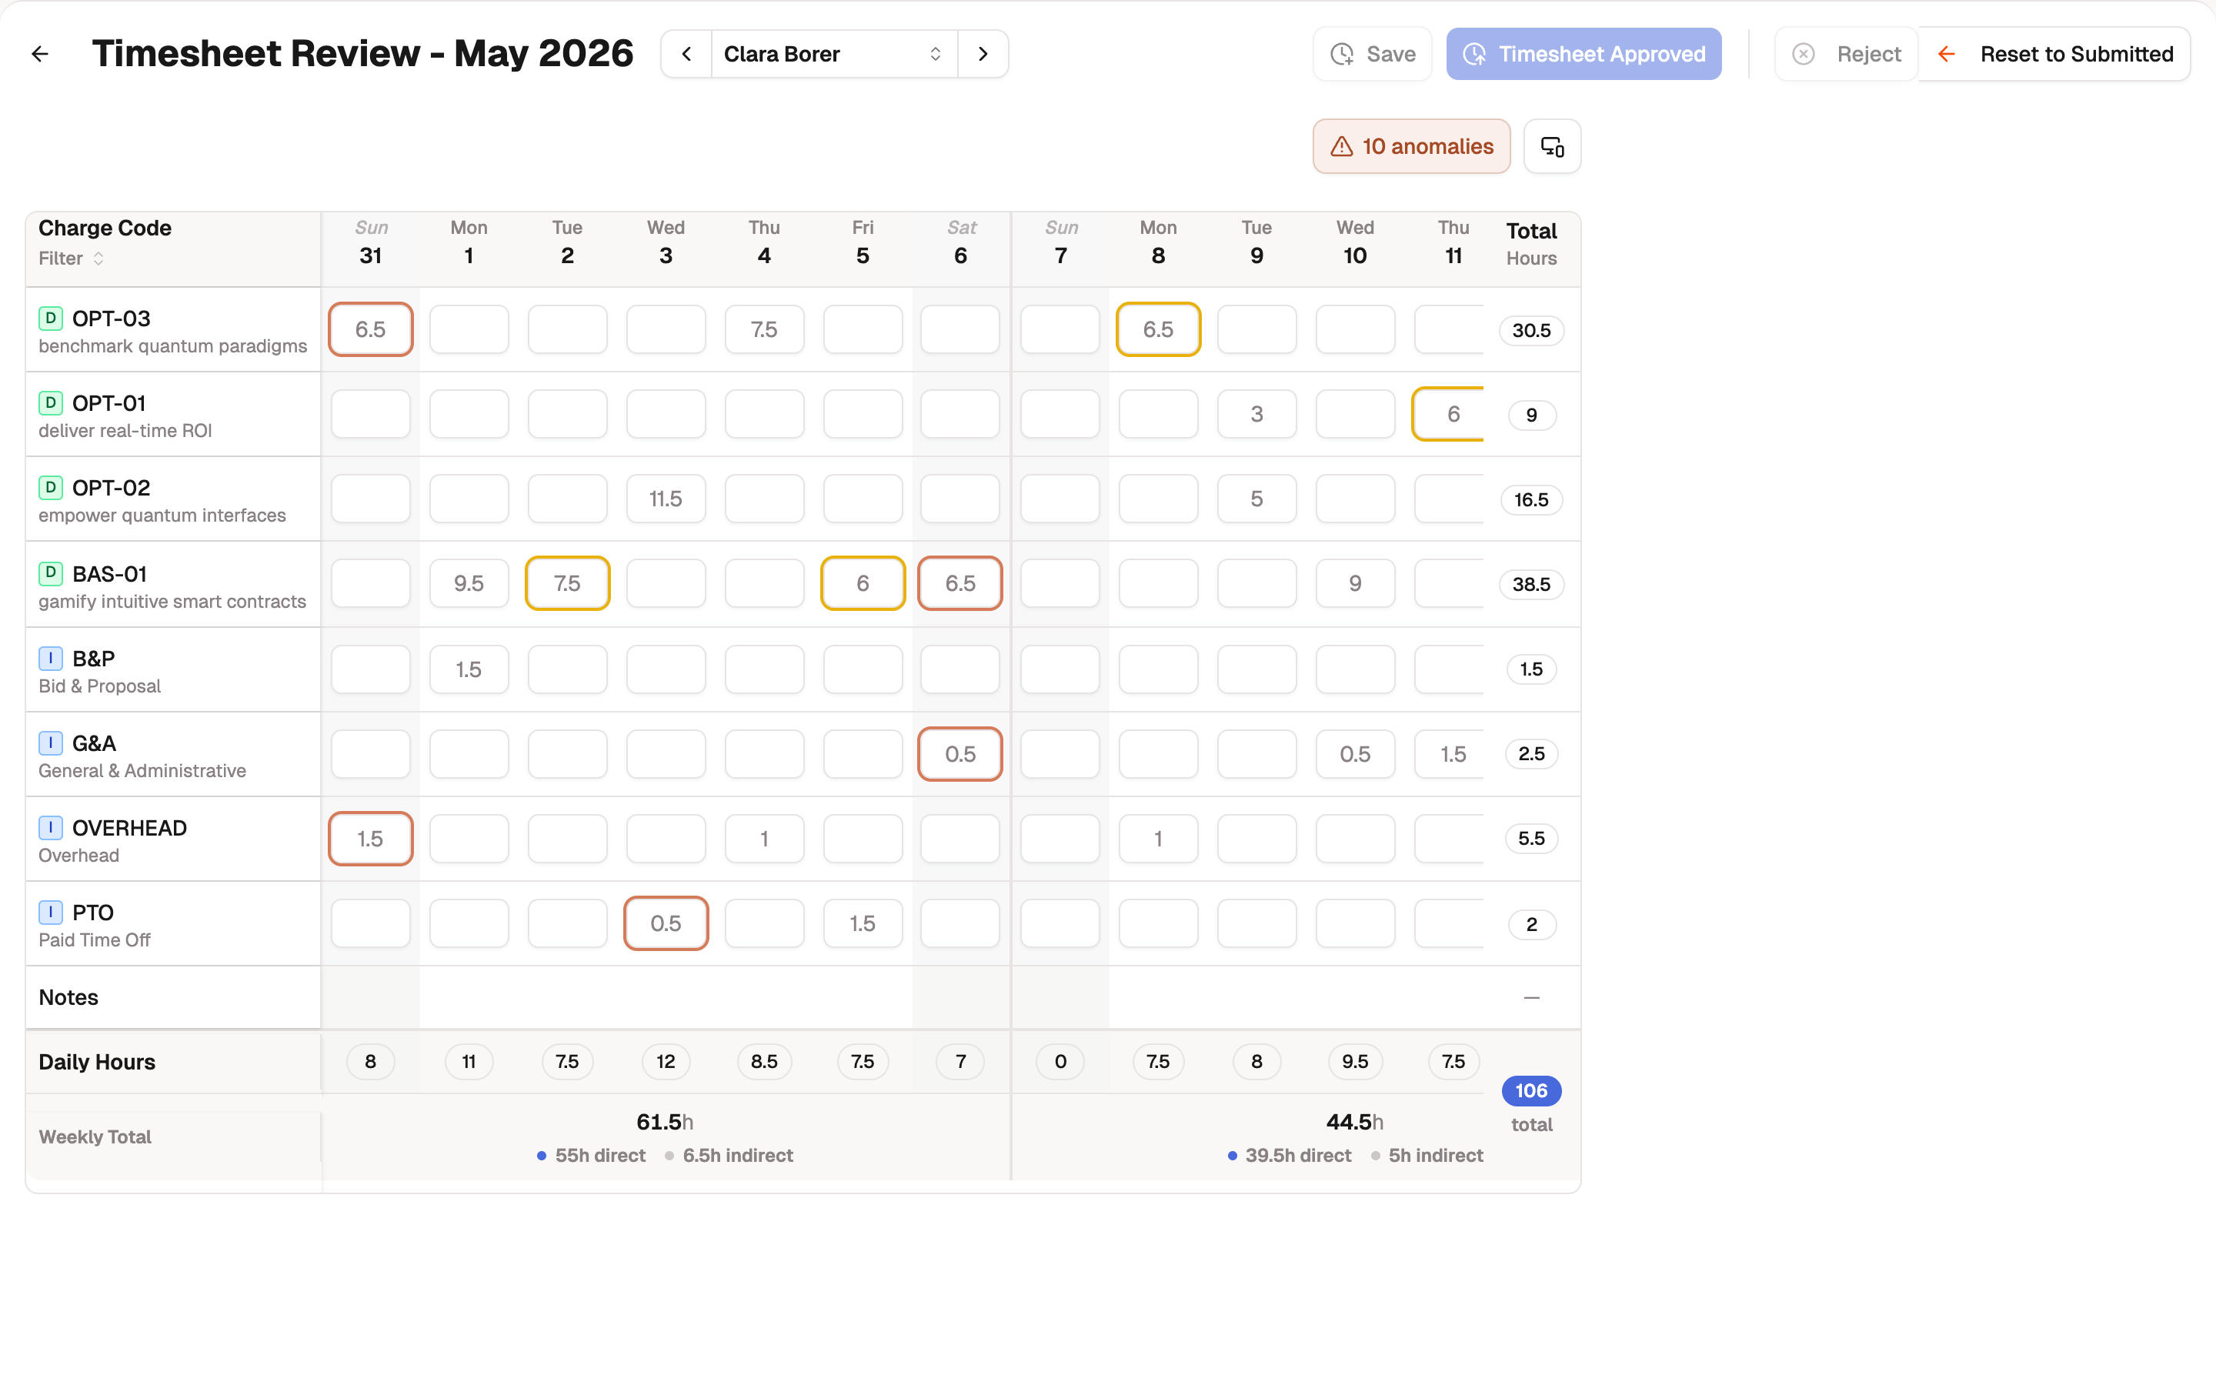This screenshot has width=2216, height=1385.
Task: Go to previous employee chevron
Action: (x=687, y=54)
